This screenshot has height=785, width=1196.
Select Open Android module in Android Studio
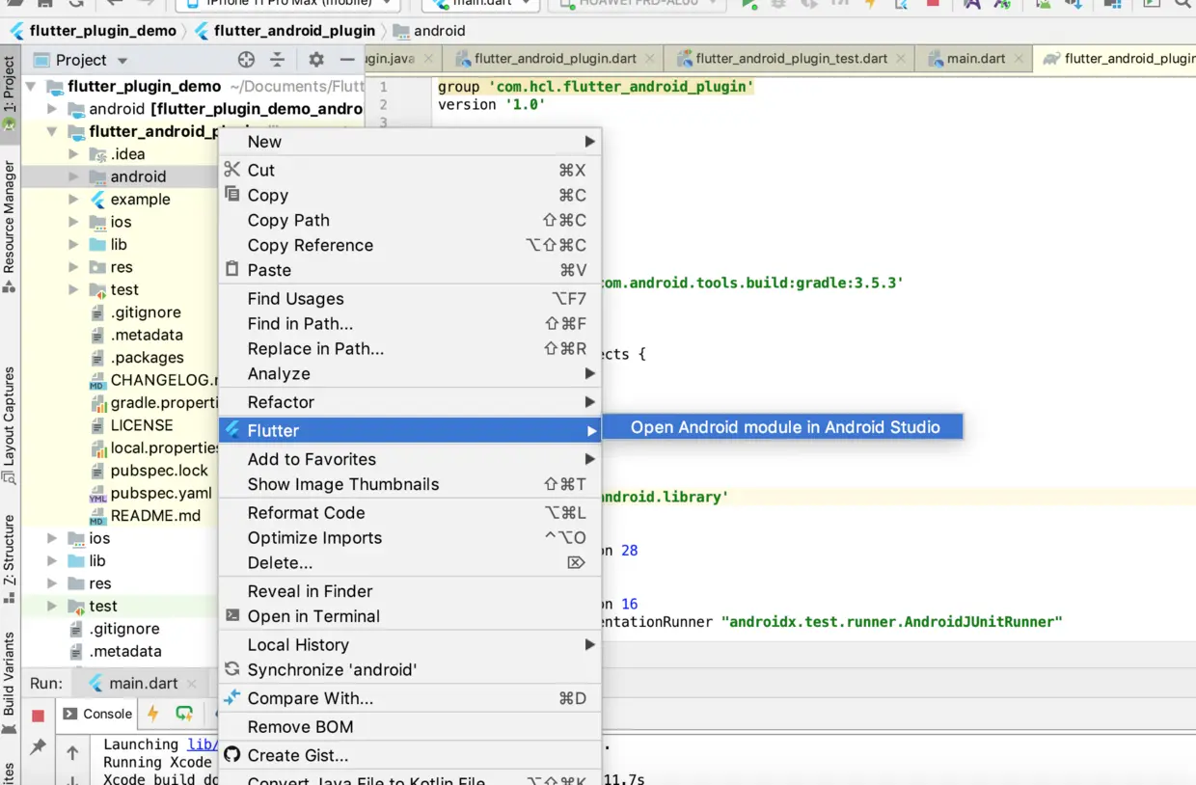coord(784,427)
